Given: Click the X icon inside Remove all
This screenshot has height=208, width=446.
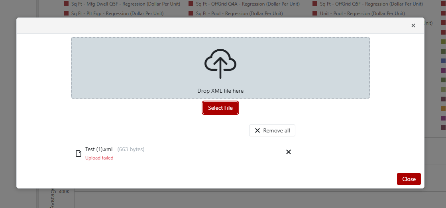Looking at the screenshot, I should tap(257, 130).
